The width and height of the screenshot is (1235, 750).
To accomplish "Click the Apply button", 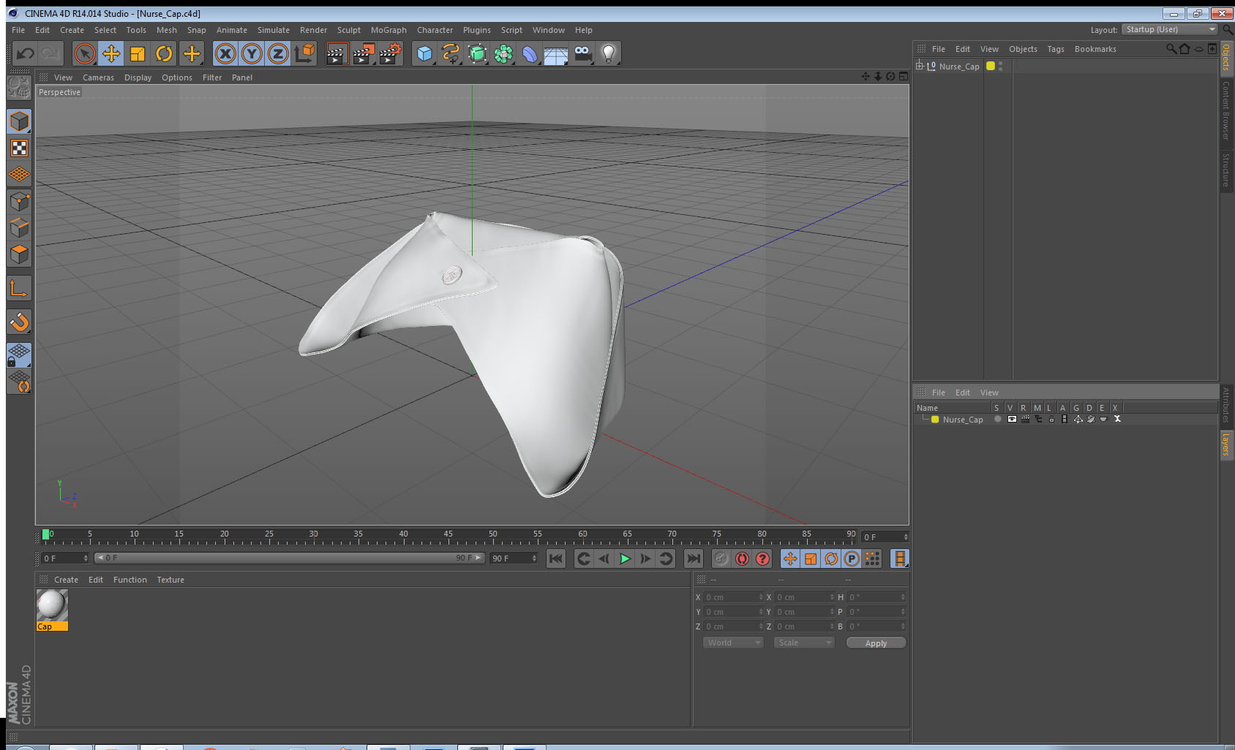I will pos(876,643).
